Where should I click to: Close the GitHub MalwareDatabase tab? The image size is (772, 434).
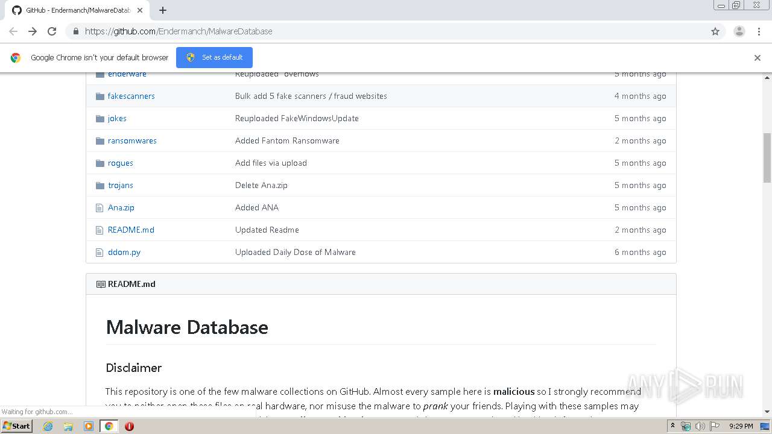point(140,10)
